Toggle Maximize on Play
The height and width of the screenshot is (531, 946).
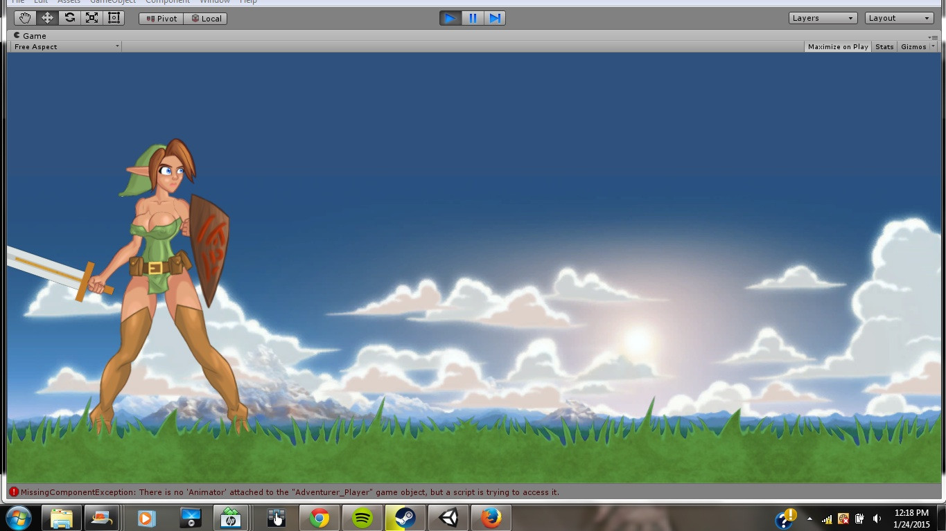pyautogui.click(x=838, y=46)
